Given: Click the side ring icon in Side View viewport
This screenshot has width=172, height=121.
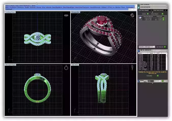Looking at the screenshot, I should (132, 68).
